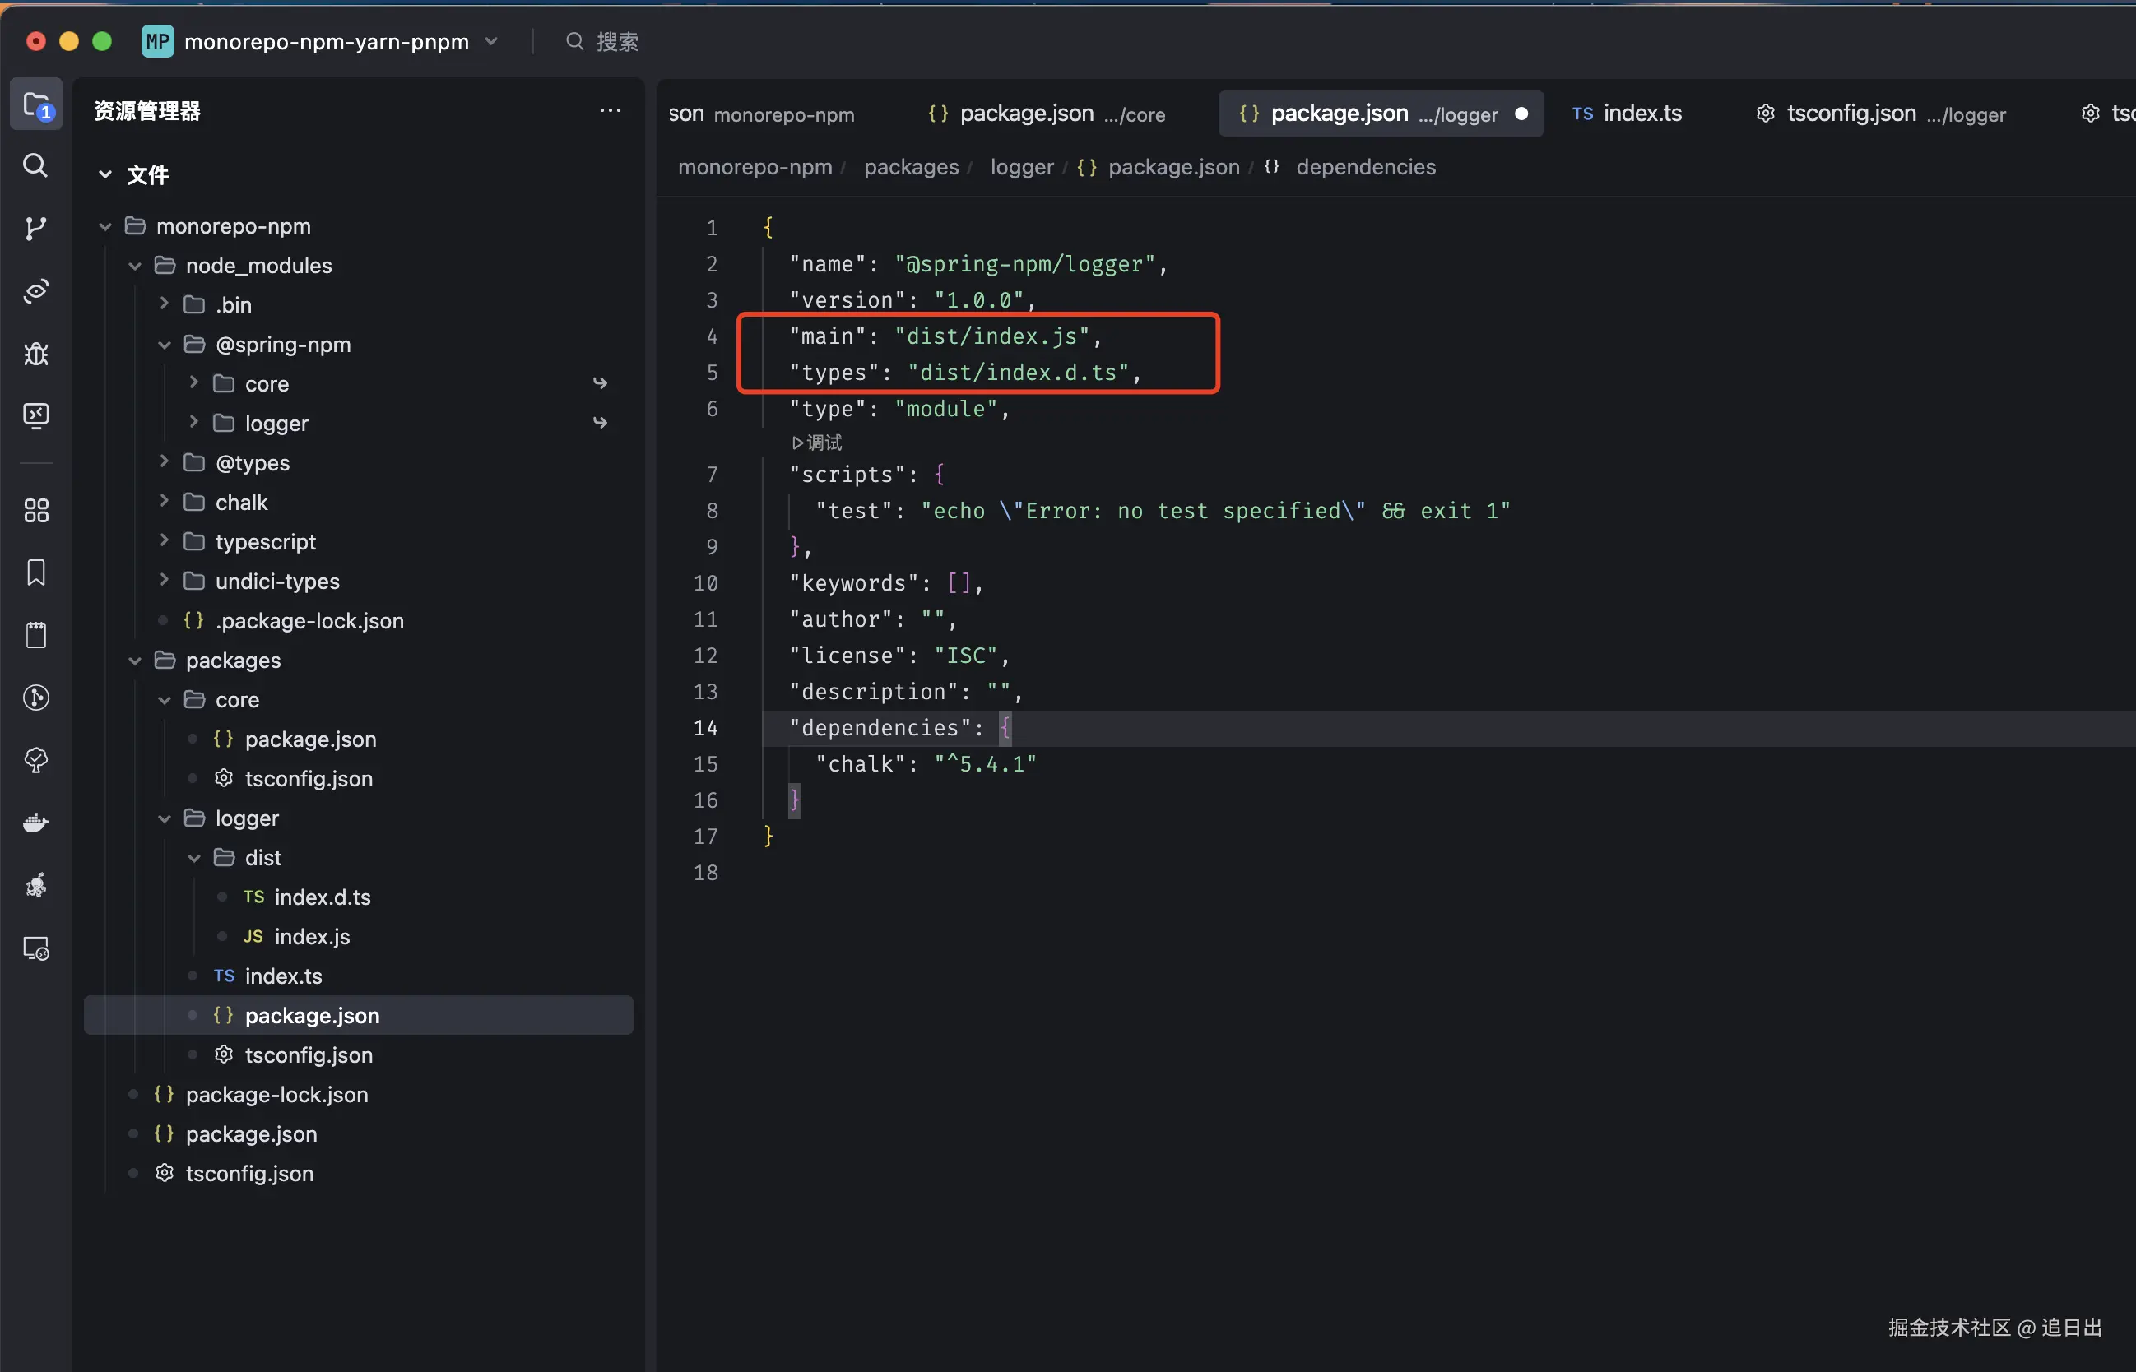Switch to the index.ts tab
This screenshot has height=1372, width=2136.
coord(1628,114)
